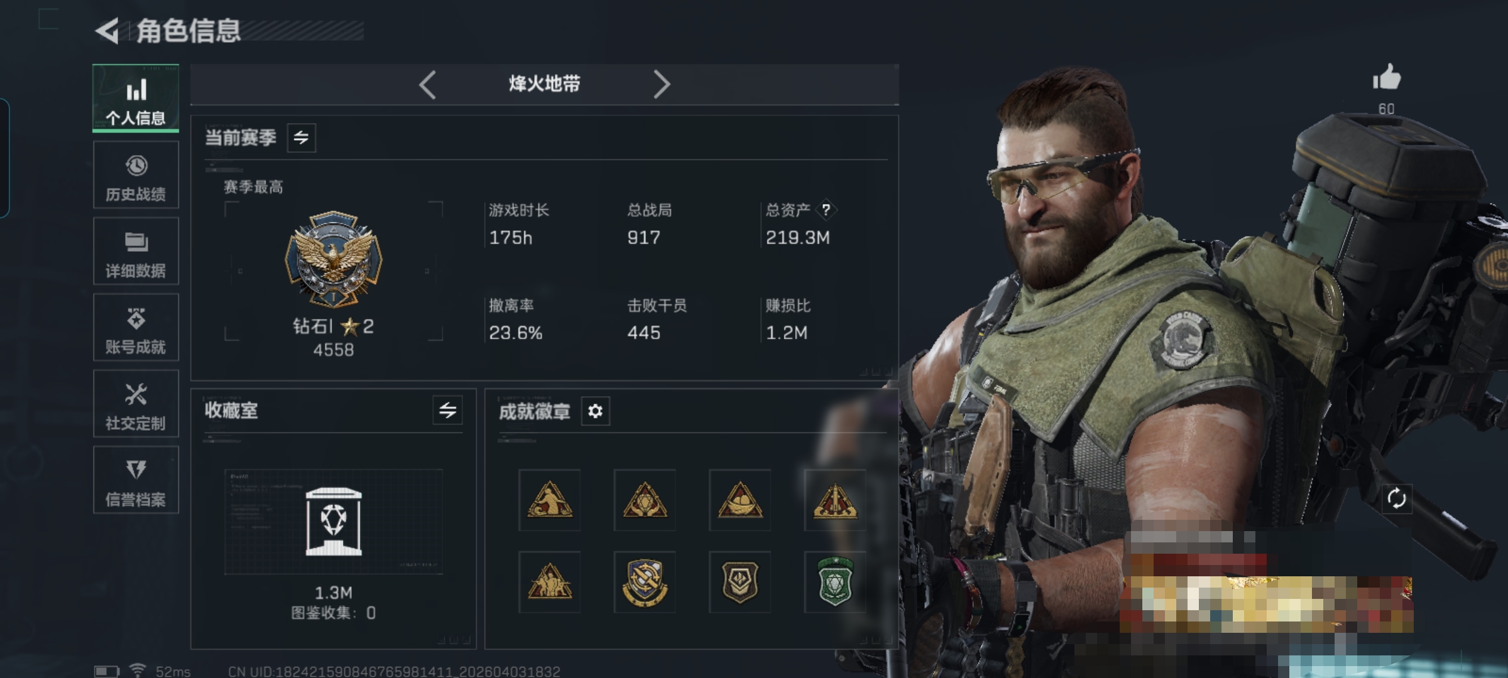Switch to next game mode with right chevron
The width and height of the screenshot is (1508, 678).
click(x=662, y=84)
